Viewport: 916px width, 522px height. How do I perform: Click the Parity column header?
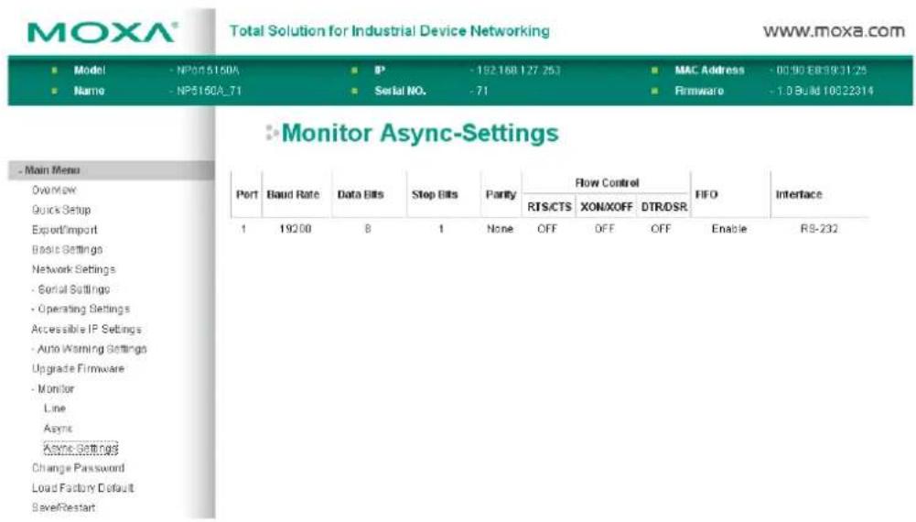click(x=501, y=195)
